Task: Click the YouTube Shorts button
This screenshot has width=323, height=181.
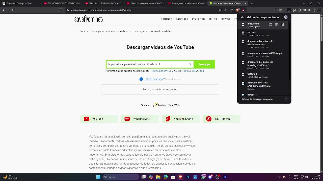Action: 181,119
